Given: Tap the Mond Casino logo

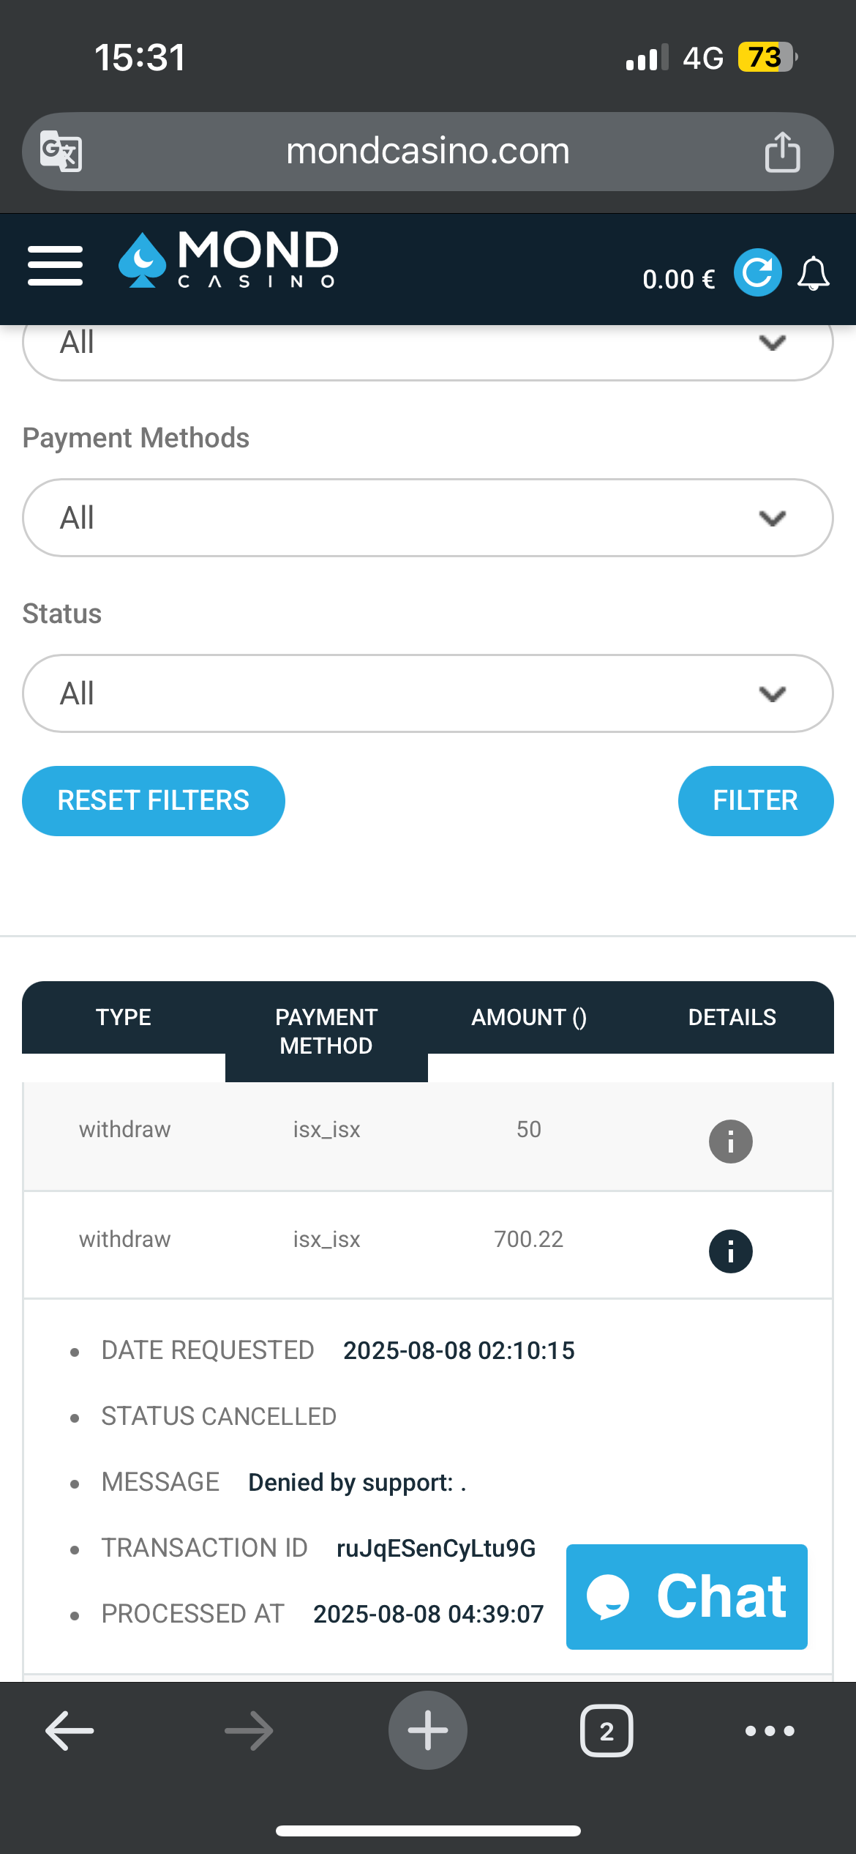Looking at the screenshot, I should [x=228, y=261].
